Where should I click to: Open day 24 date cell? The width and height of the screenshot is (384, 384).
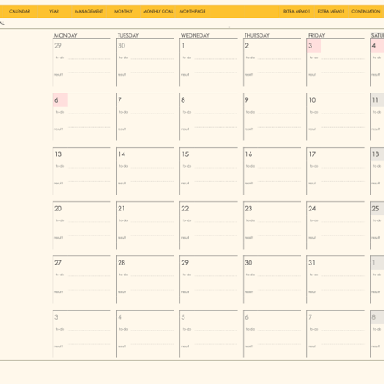[x=312, y=209]
